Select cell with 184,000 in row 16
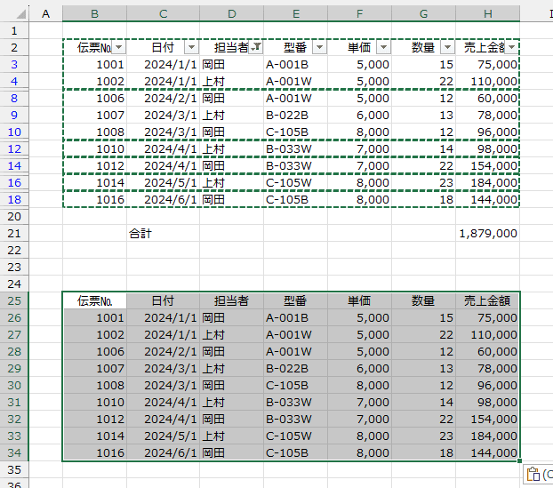This screenshot has height=488, width=553. [487, 182]
